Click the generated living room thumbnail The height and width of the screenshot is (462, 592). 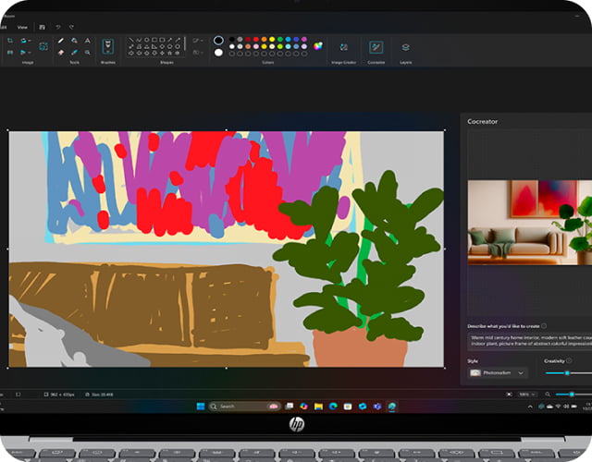click(x=529, y=223)
